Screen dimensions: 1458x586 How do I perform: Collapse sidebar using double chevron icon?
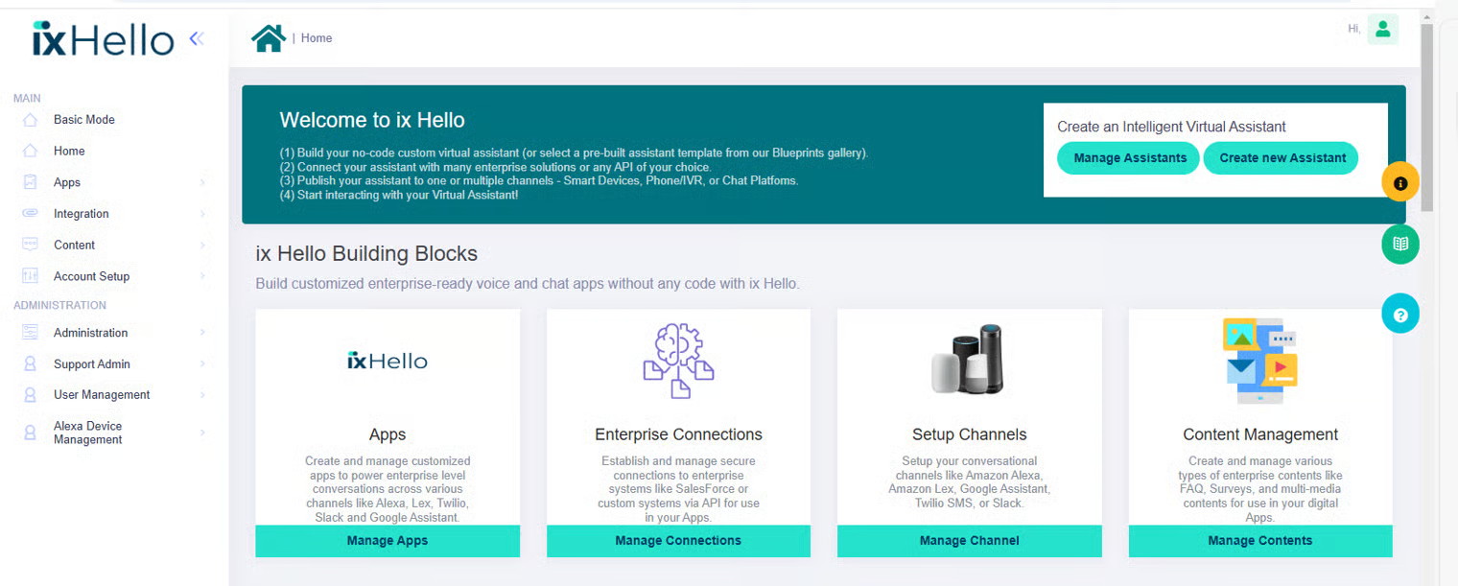click(197, 38)
